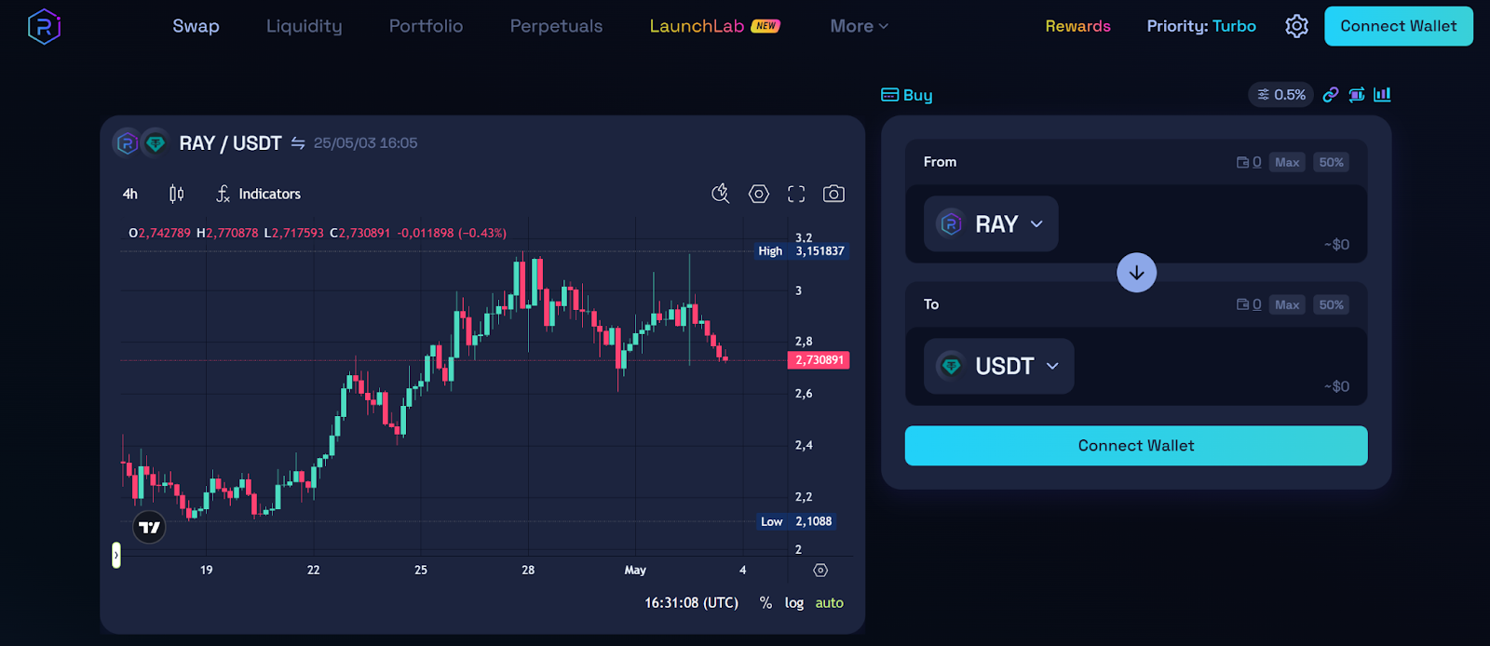The height and width of the screenshot is (646, 1490).
Task: Open time axis settings gear icon
Action: coord(820,570)
